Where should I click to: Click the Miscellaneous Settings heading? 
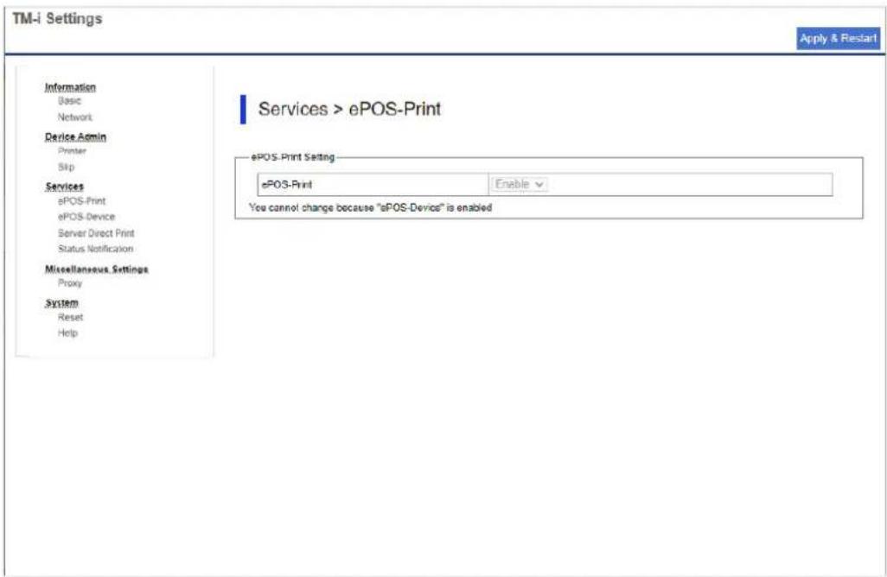96,269
